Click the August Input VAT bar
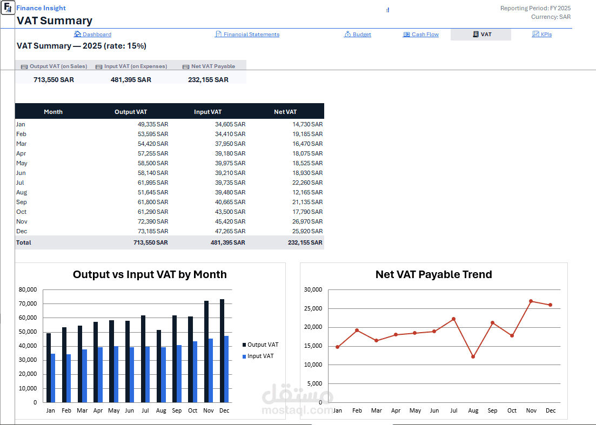The width and height of the screenshot is (596, 425). point(163,374)
